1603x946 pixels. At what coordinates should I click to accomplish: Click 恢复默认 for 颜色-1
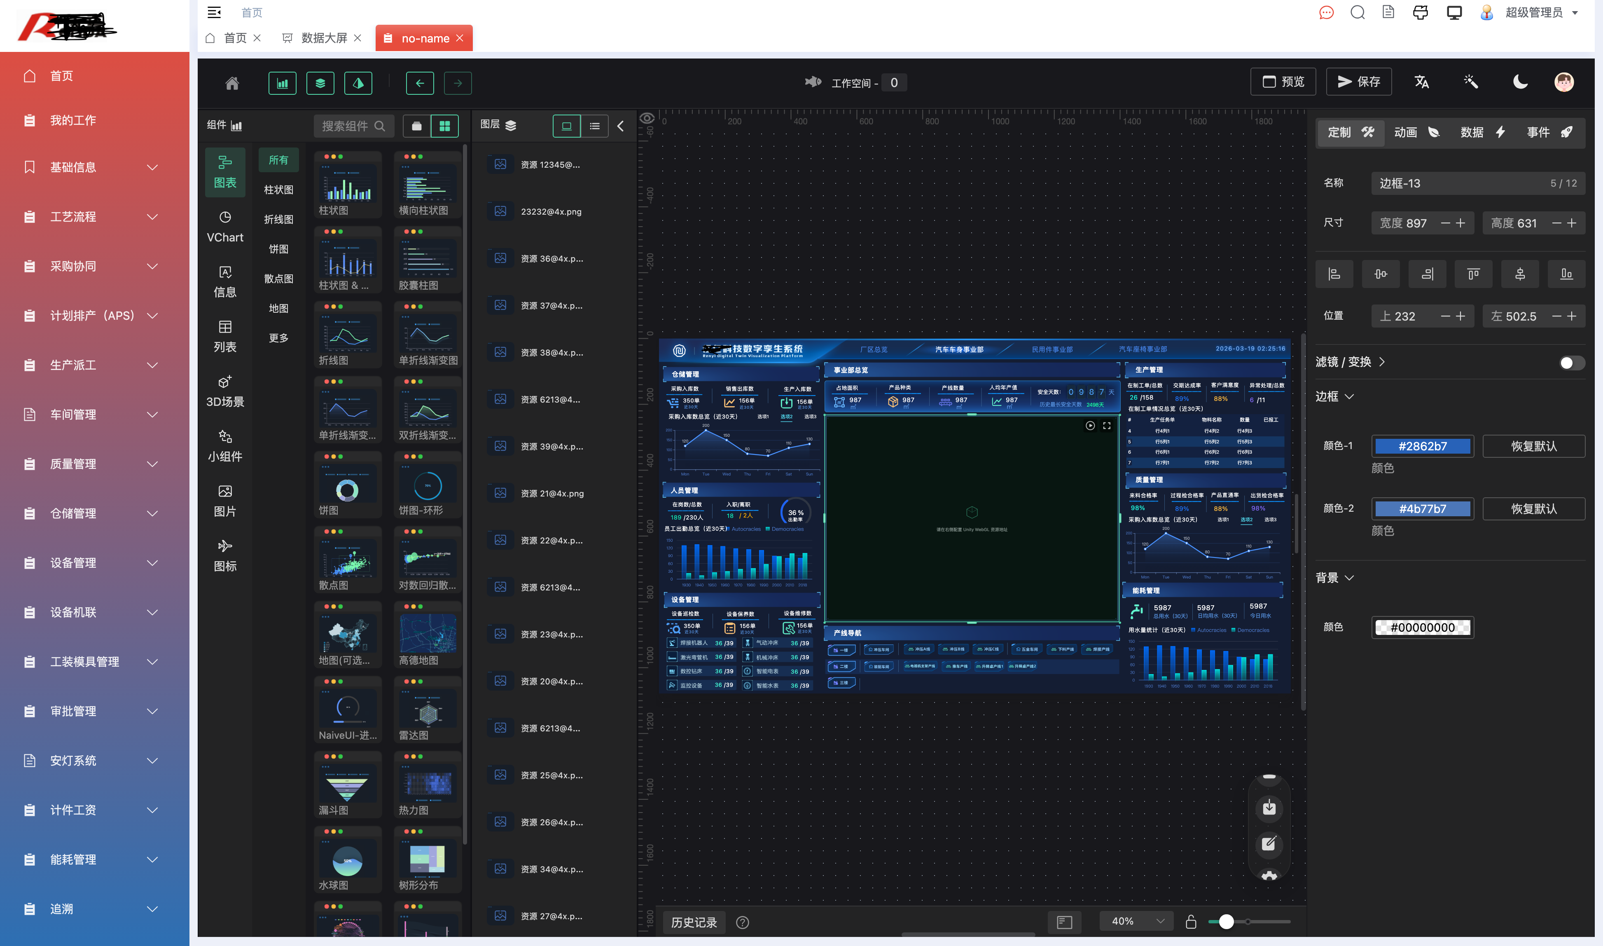click(1533, 446)
